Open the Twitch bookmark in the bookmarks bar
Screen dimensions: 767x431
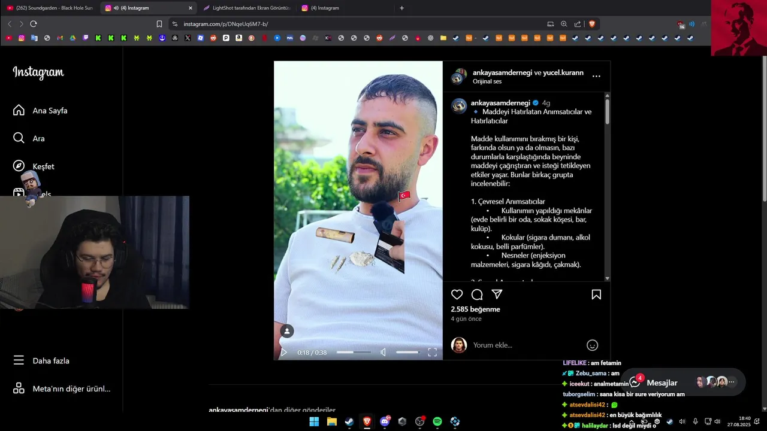86,38
